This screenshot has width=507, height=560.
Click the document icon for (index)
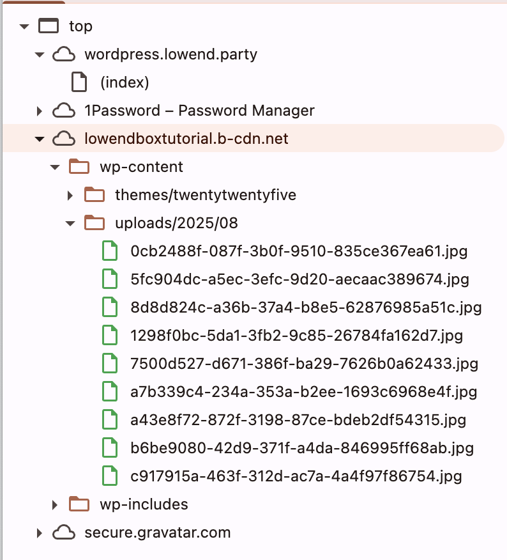pyautogui.click(x=79, y=82)
